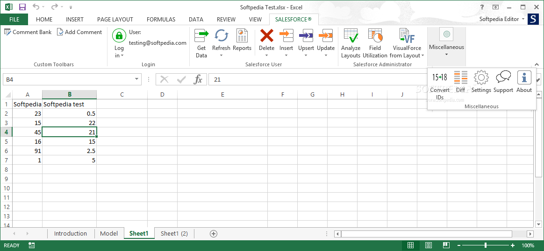
Task: Switch to the DATA tab
Action: click(196, 20)
